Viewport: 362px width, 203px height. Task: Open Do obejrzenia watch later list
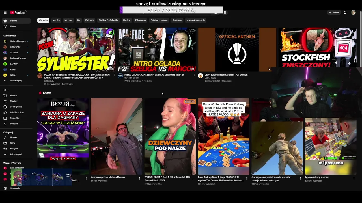pos(16,107)
